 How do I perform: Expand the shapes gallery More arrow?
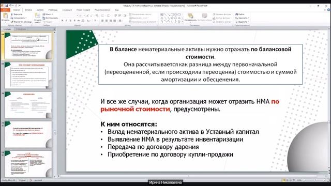coord(183,22)
